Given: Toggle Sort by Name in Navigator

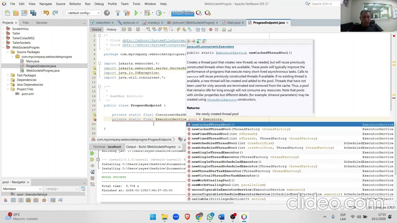Looking at the screenshot, I should pos(53,200).
